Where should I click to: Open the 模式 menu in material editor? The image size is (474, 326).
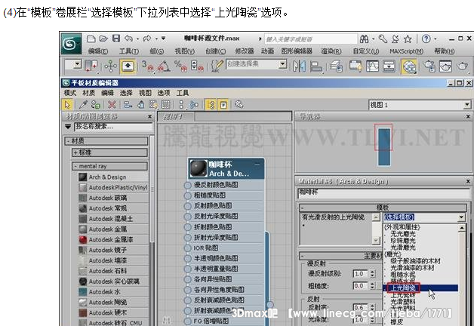(70, 93)
